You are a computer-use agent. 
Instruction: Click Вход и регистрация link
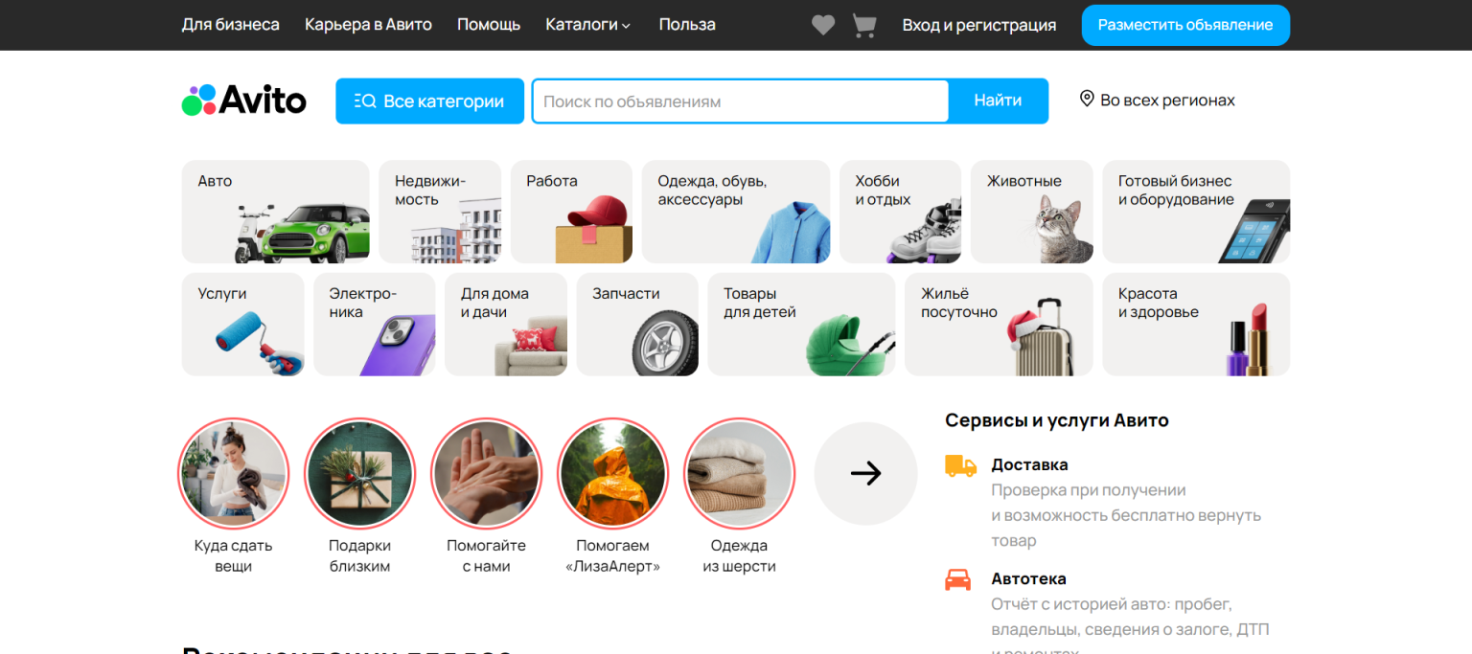978,26
